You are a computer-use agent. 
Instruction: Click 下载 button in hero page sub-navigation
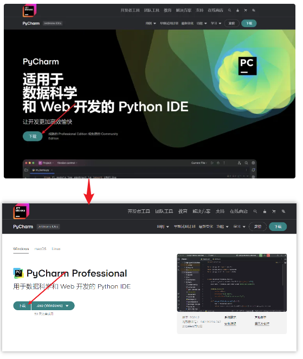pyautogui.click(x=249, y=23)
